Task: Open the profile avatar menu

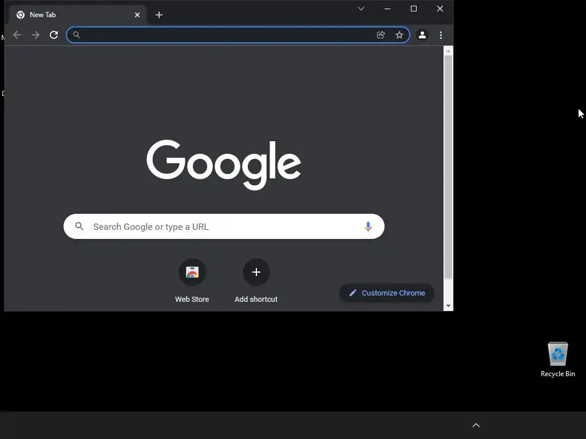Action: click(422, 35)
